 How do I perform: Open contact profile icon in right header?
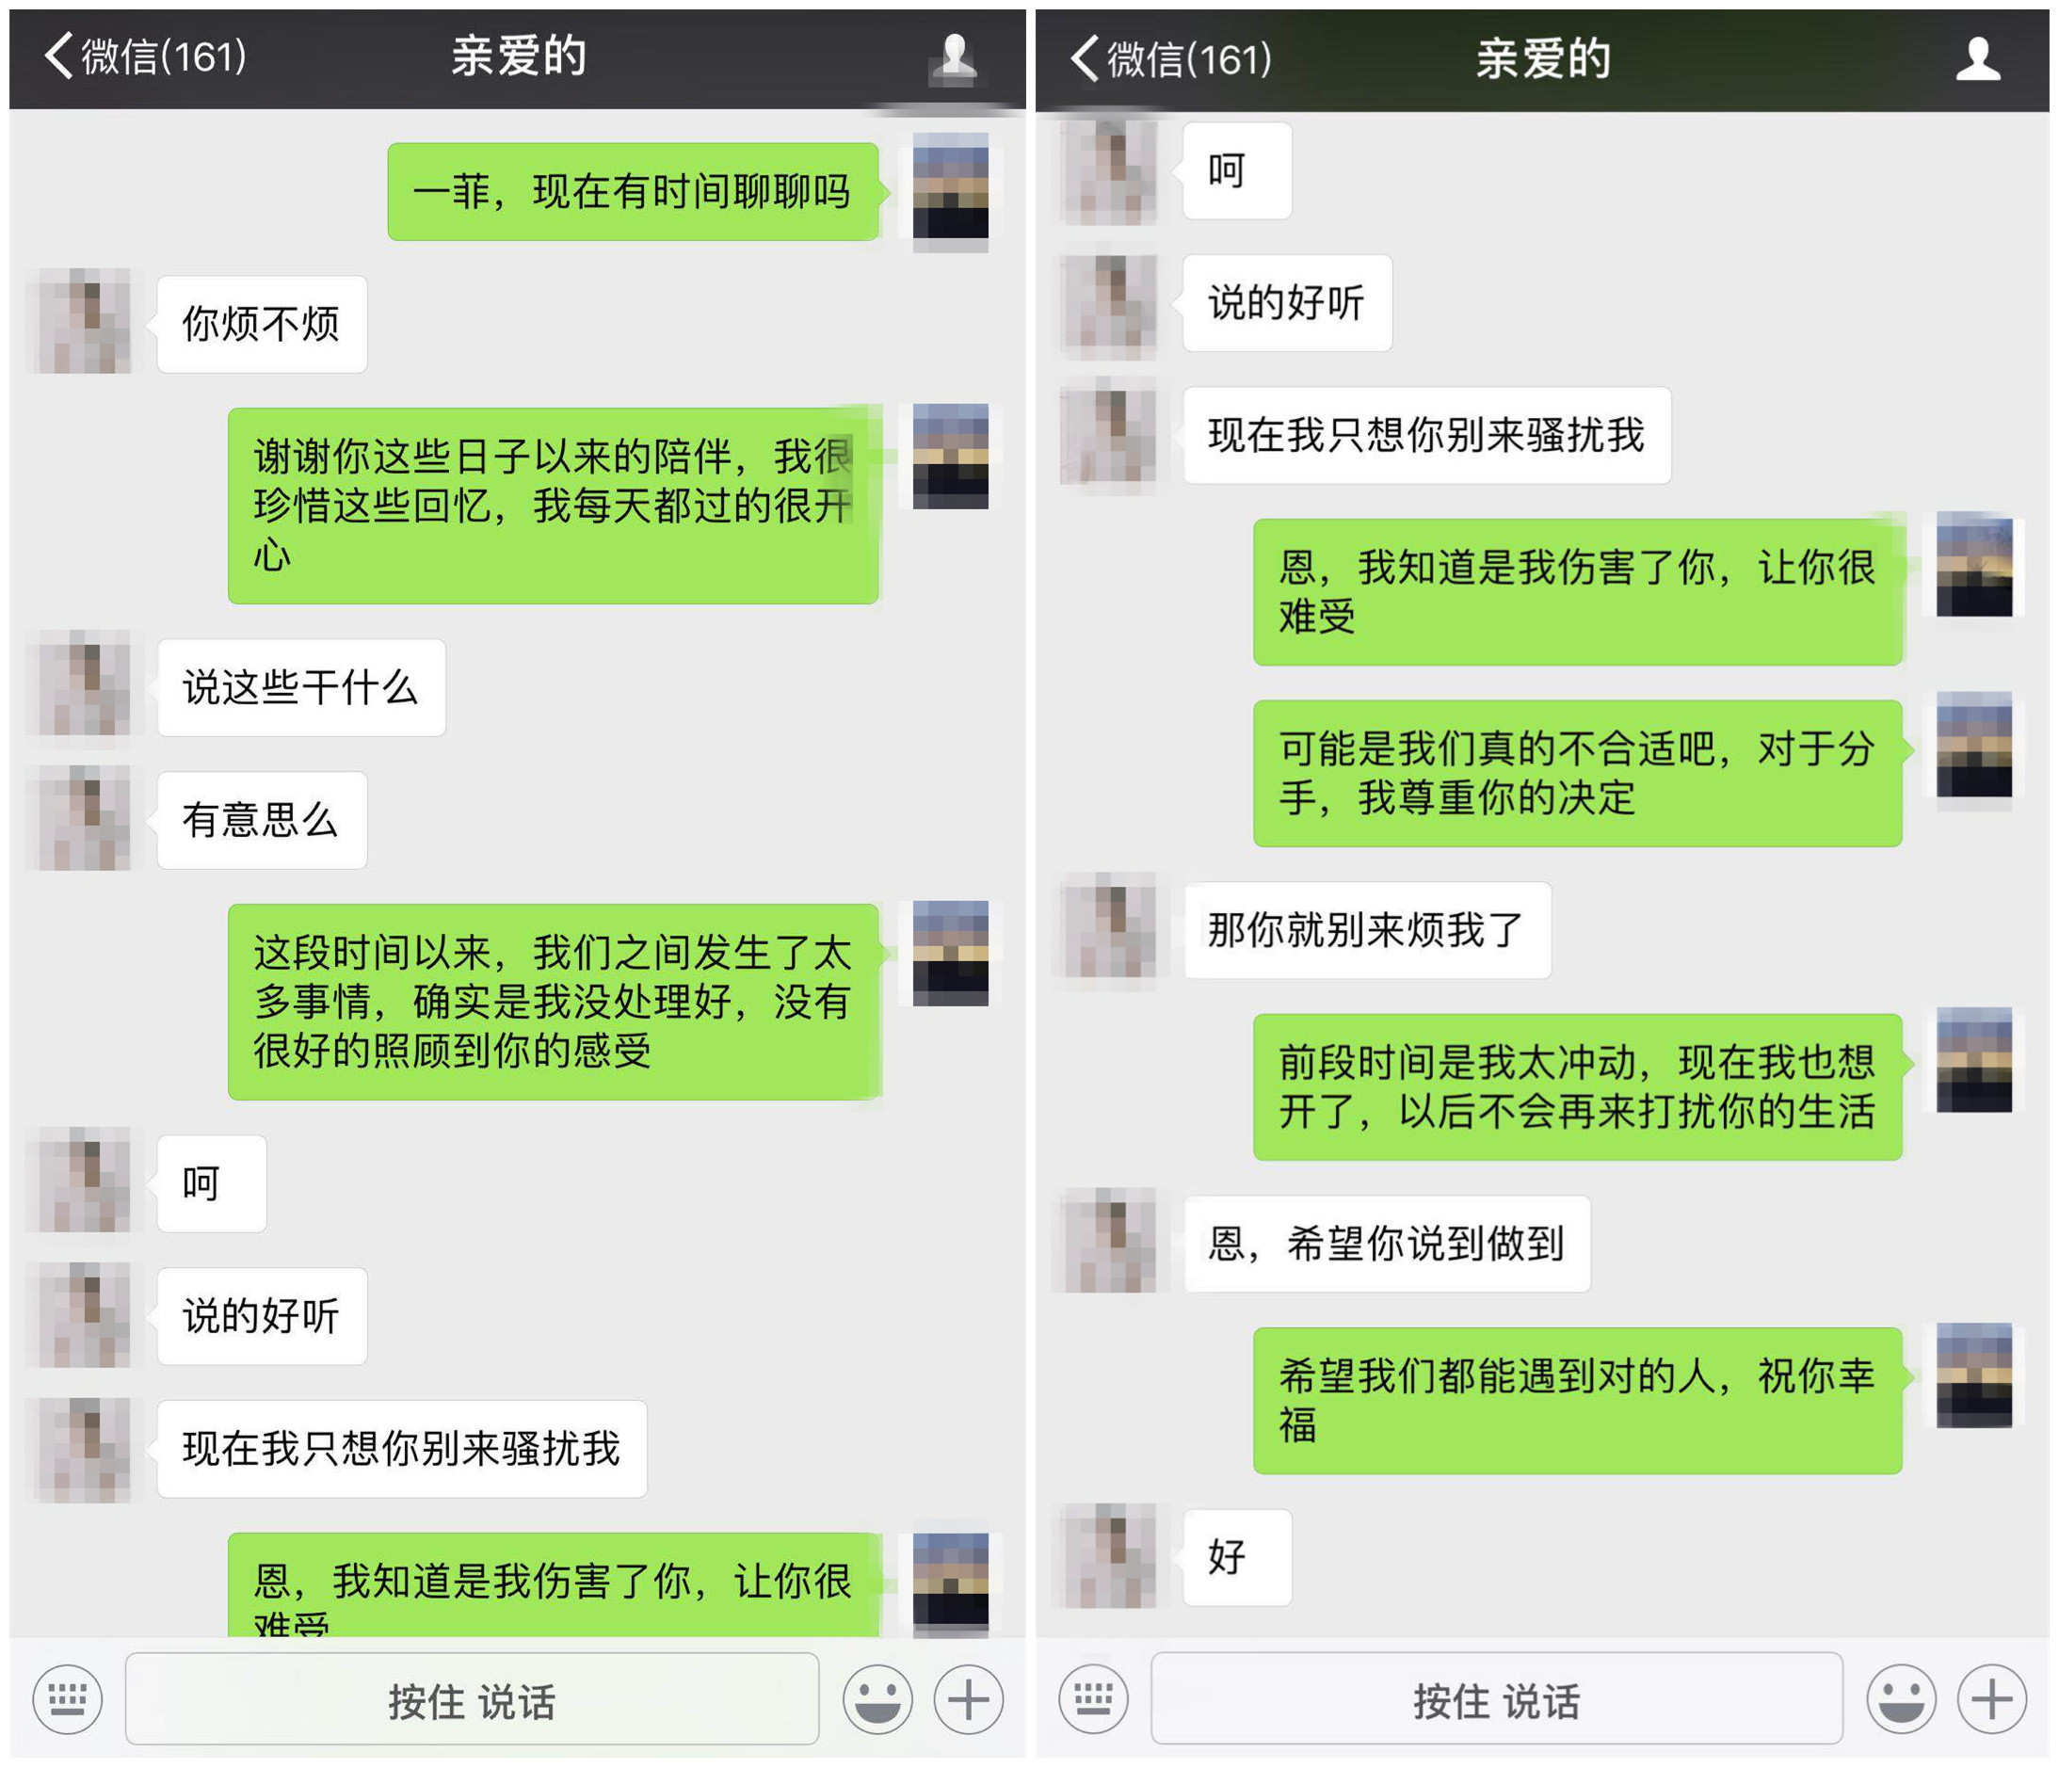point(1979,58)
